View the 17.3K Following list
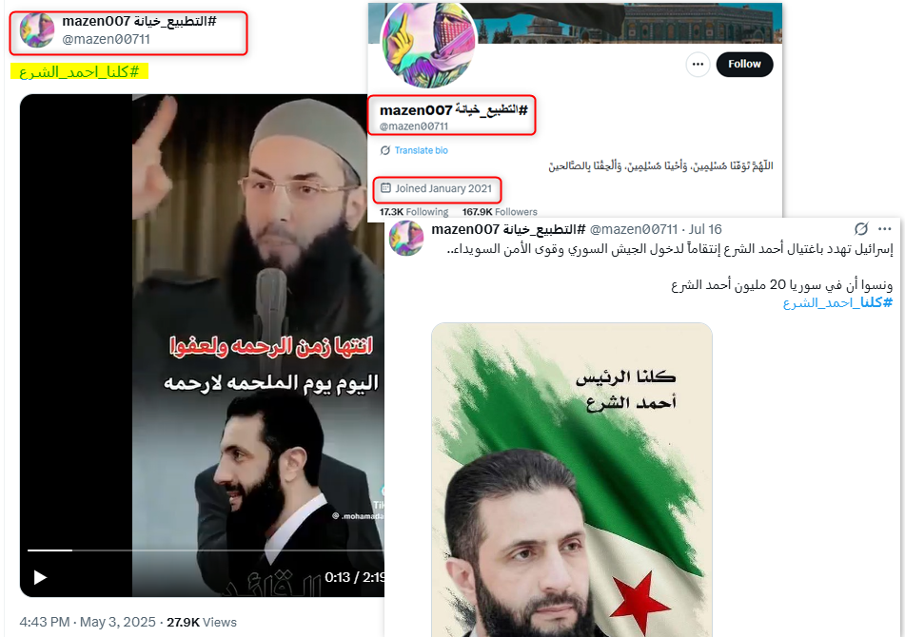 point(414,212)
